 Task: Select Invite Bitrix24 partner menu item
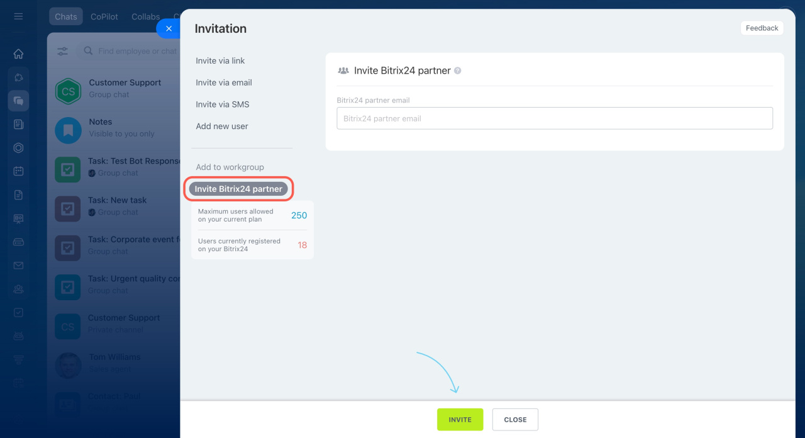pyautogui.click(x=238, y=189)
